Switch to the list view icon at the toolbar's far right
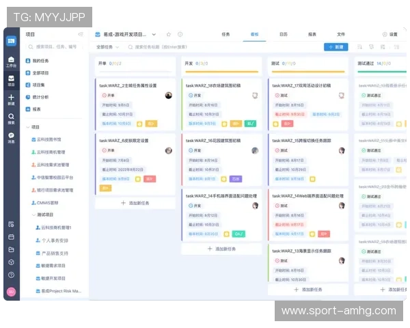This screenshot has width=410, height=328. [x=397, y=47]
